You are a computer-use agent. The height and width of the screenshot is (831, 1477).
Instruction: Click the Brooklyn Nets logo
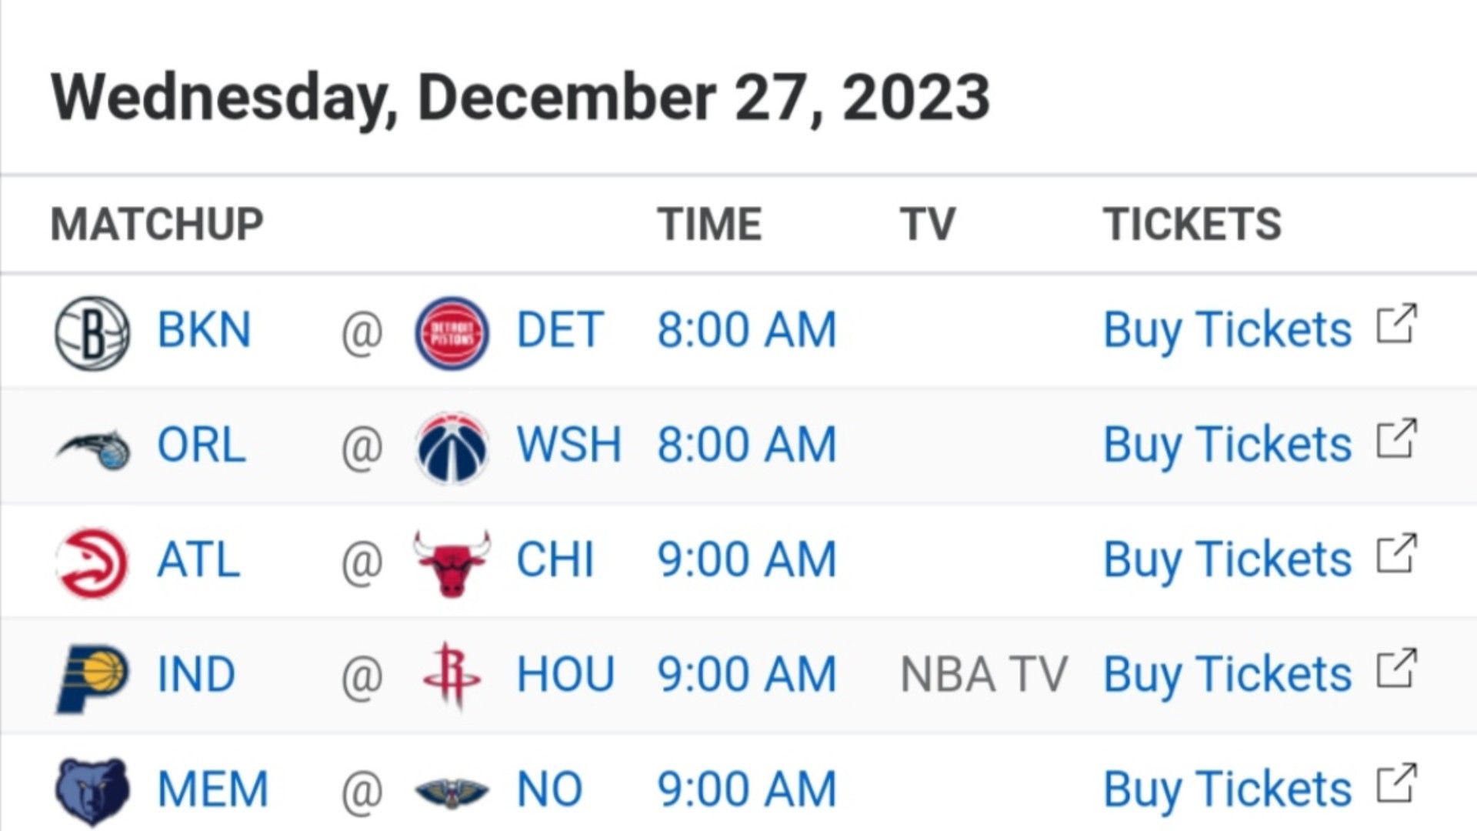pos(92,333)
